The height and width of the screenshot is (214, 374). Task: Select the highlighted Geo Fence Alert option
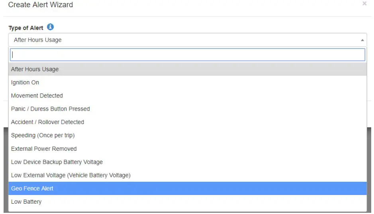[32, 189]
